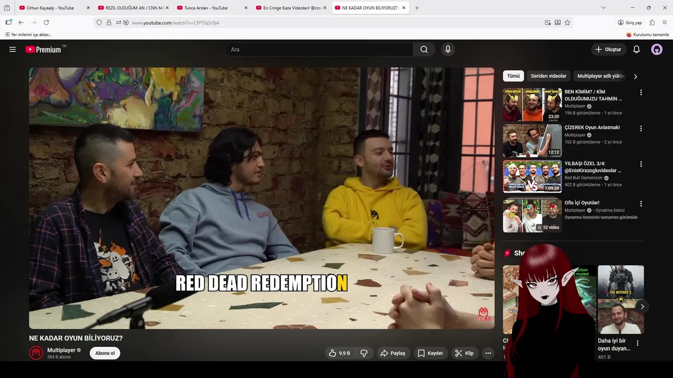Viewport: 673px width, 378px height.
Task: Select the Multiplayer adlı yükle chip
Action: (x=600, y=76)
